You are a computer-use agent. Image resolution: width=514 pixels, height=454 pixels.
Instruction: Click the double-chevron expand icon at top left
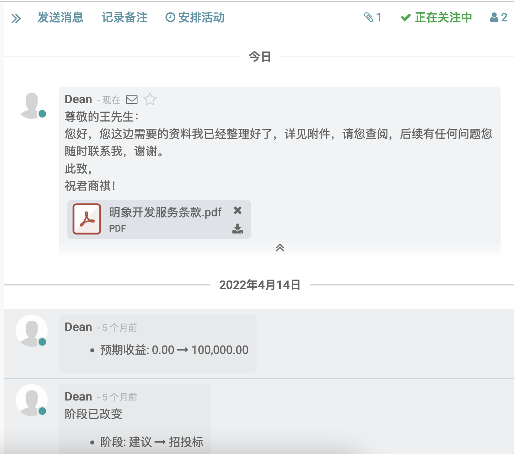tap(16, 18)
